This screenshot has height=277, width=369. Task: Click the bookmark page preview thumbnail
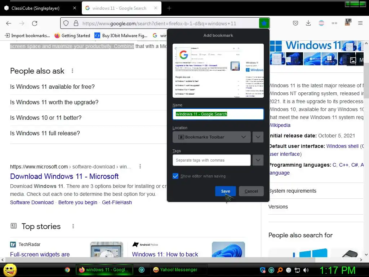(218, 71)
